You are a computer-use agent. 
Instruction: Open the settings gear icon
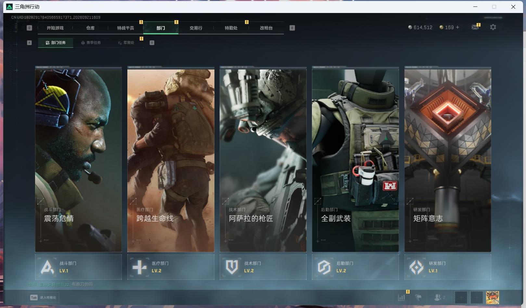(493, 27)
